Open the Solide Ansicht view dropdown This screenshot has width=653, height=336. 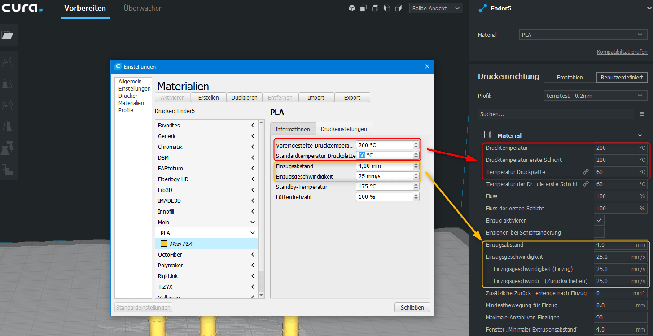coord(436,8)
